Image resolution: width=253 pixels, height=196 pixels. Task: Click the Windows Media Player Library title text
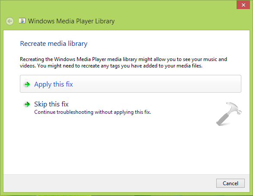pyautogui.click(x=71, y=21)
